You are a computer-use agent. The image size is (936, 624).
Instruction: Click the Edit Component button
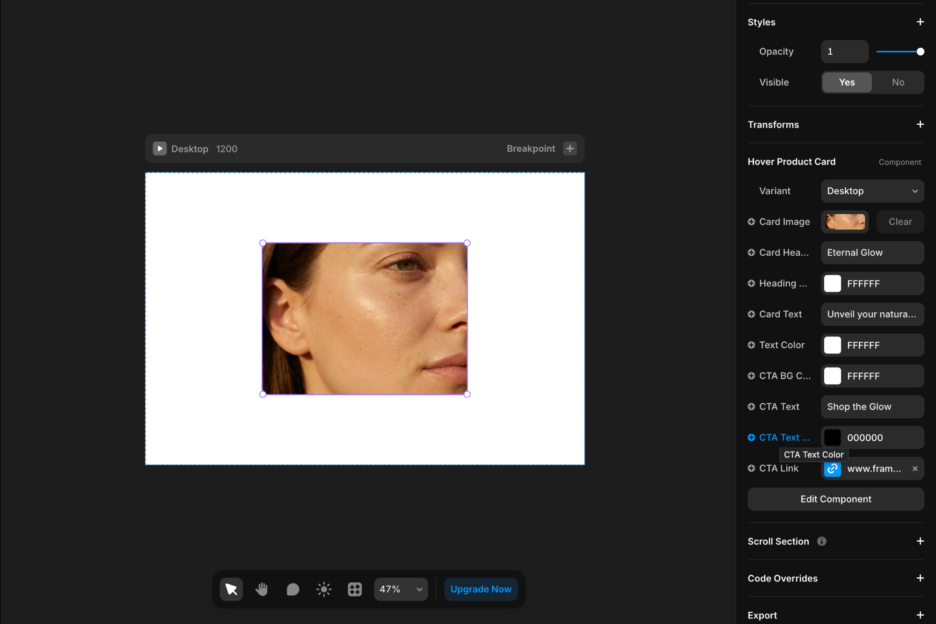835,499
